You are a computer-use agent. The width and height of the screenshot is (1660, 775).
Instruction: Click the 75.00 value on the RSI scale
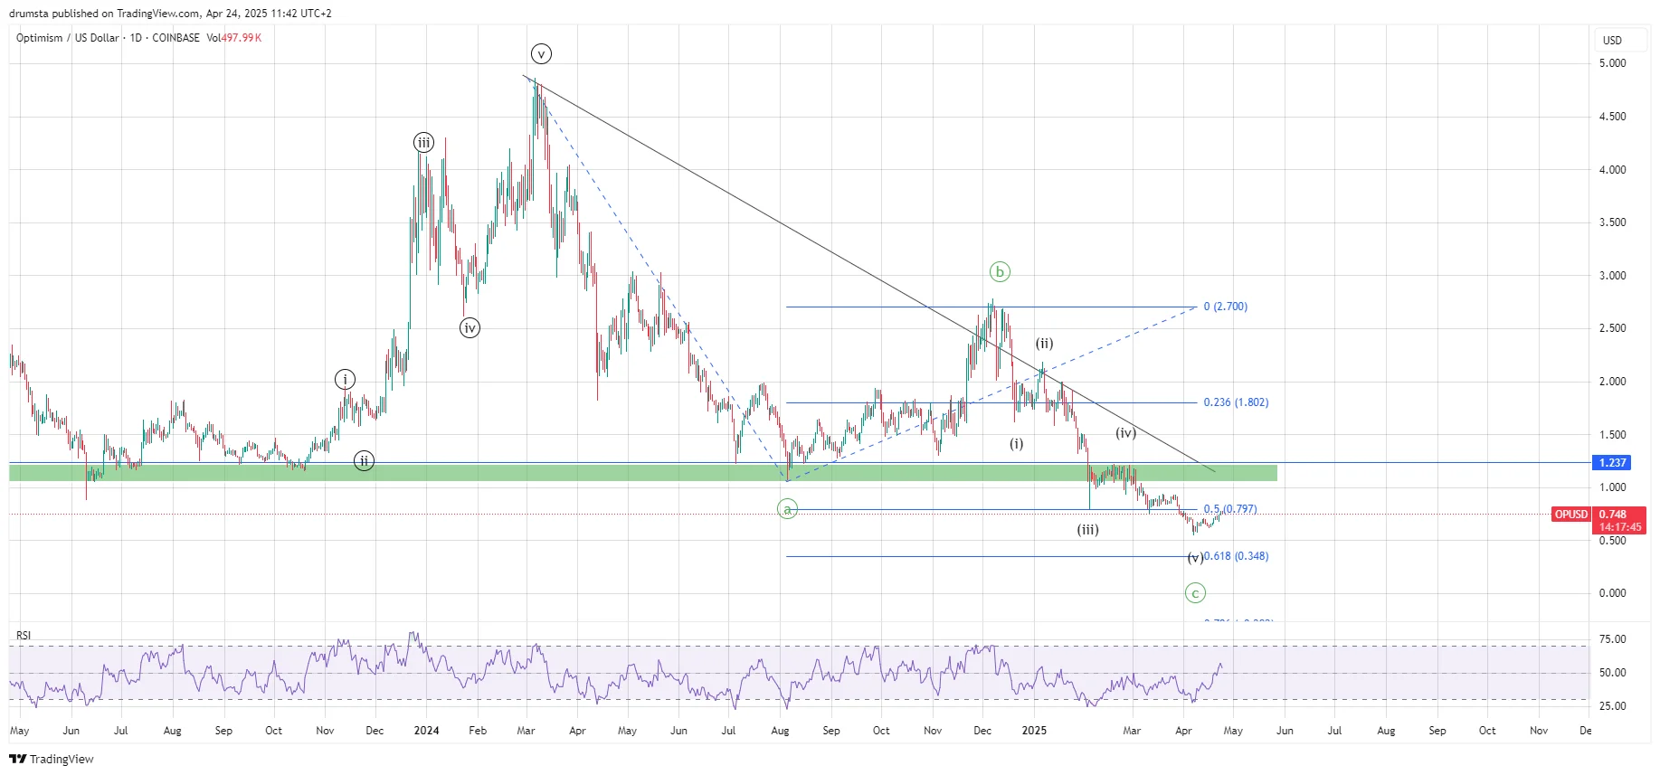click(x=1612, y=639)
